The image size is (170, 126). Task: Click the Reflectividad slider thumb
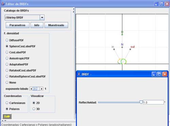[141, 102]
